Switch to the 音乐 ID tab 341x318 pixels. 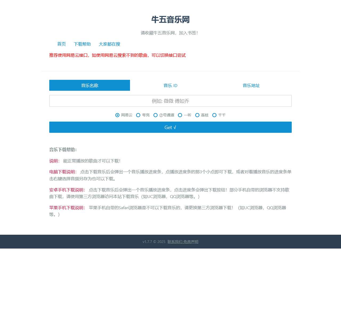170,85
